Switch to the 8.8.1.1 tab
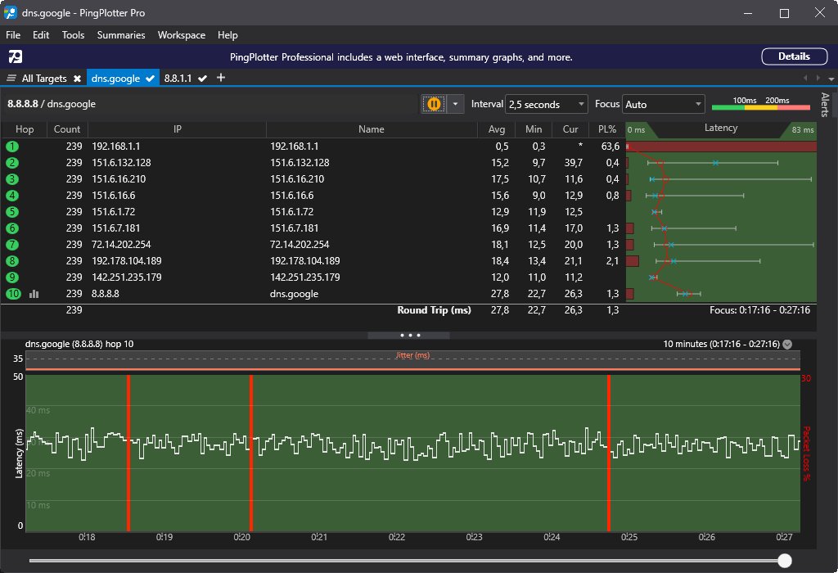This screenshot has height=573, width=838. pyautogui.click(x=178, y=78)
